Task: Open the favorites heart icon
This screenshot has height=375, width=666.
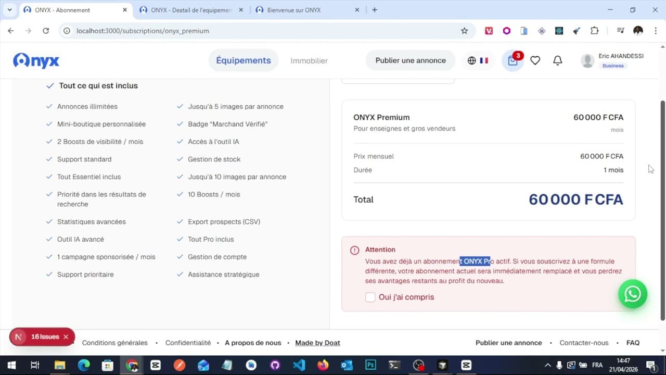Action: pos(535,60)
